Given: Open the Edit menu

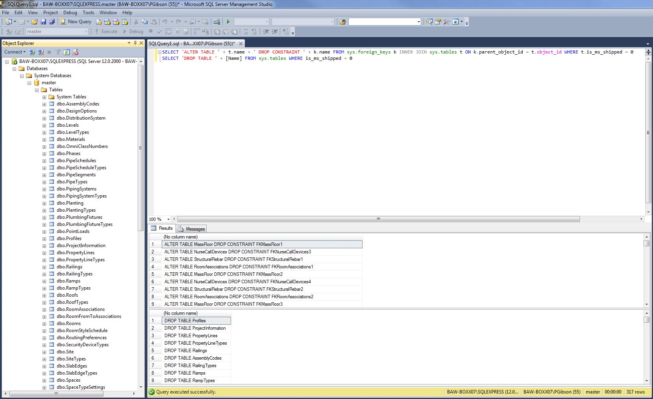Looking at the screenshot, I should 18,12.
